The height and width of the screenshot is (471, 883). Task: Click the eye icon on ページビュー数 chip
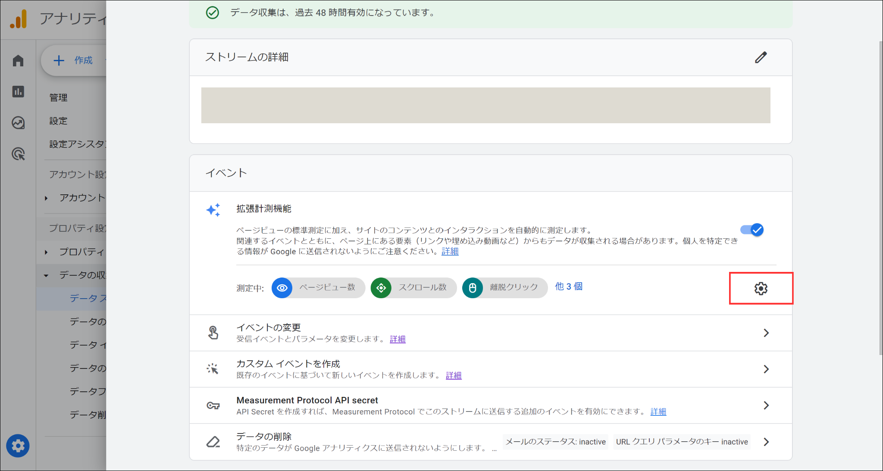click(x=282, y=288)
